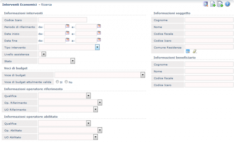
Task: Open calendar for Data fine 'da' date
Action: tap(67, 40)
